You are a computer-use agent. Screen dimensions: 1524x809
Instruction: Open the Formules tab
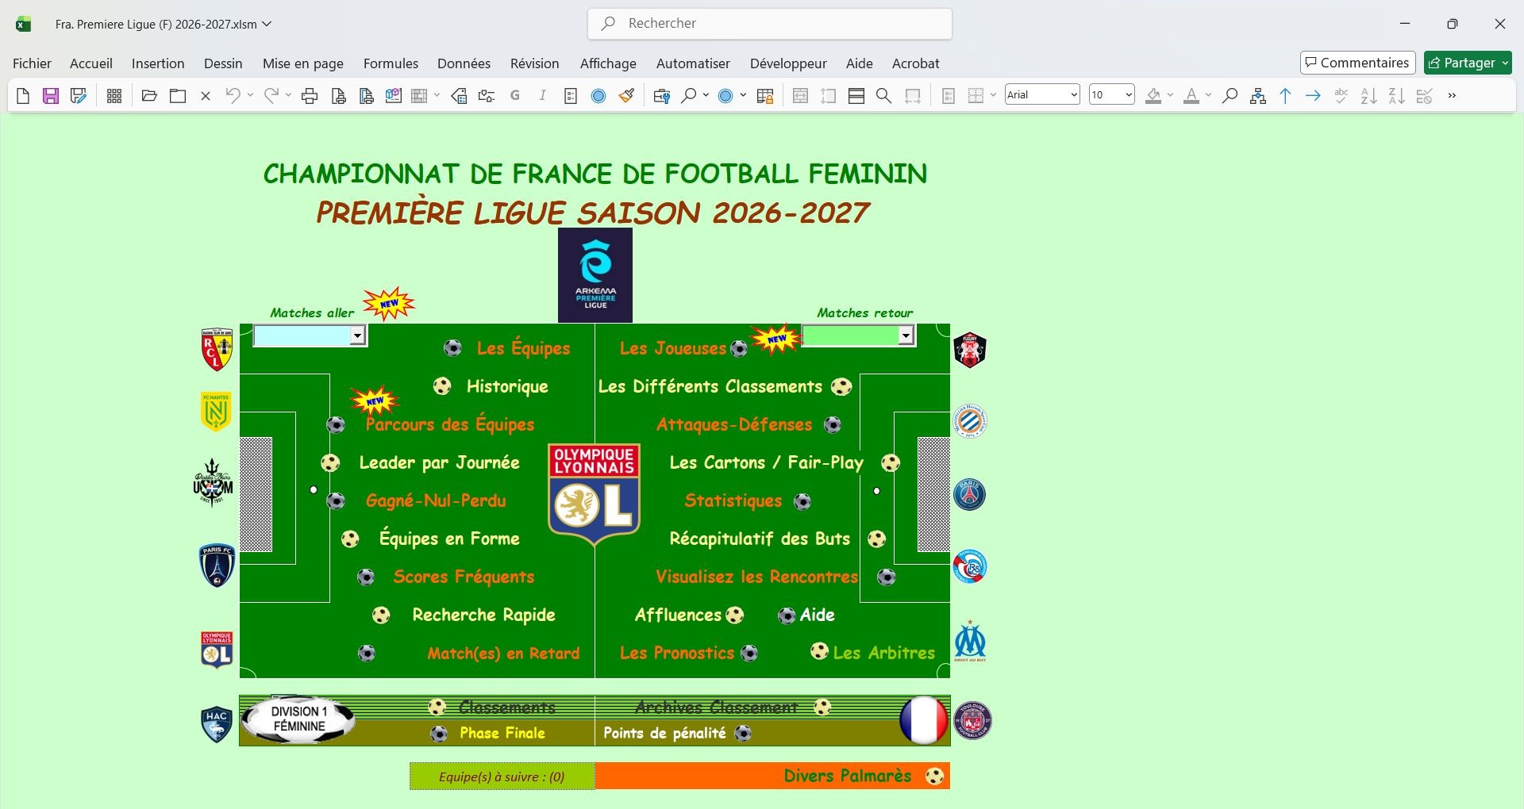coord(391,63)
